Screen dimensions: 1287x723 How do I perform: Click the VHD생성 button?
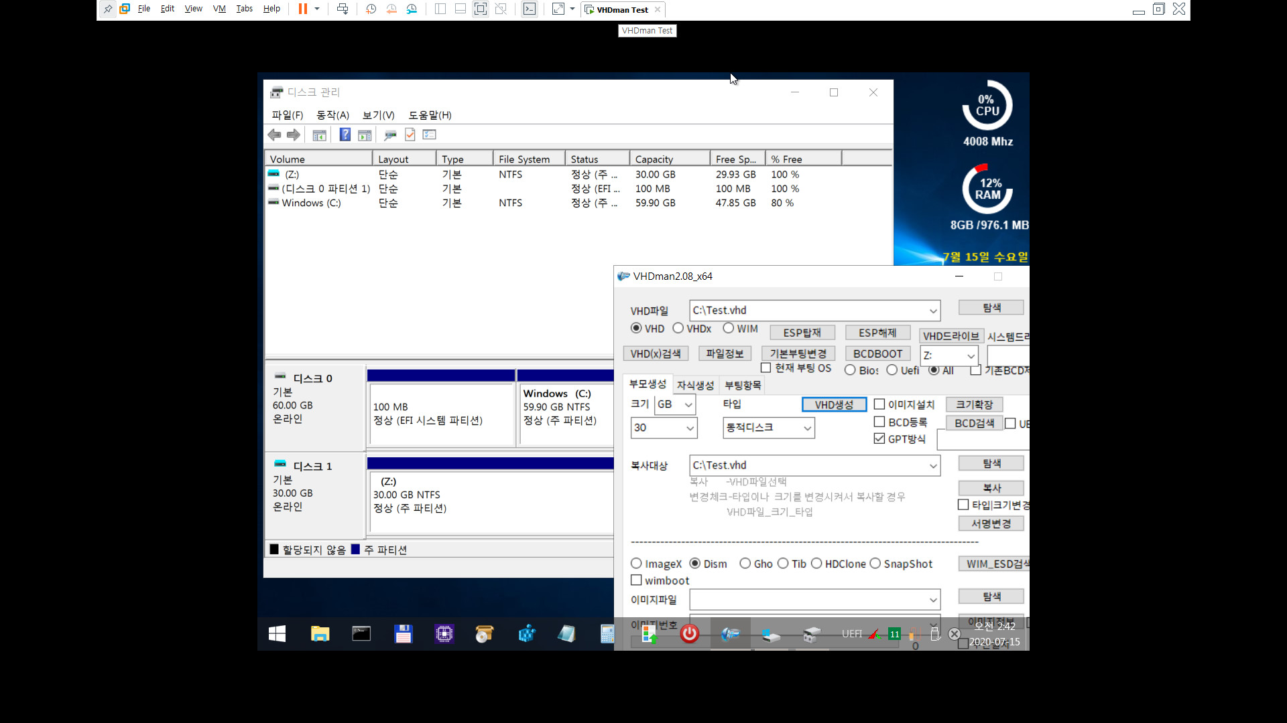834,404
